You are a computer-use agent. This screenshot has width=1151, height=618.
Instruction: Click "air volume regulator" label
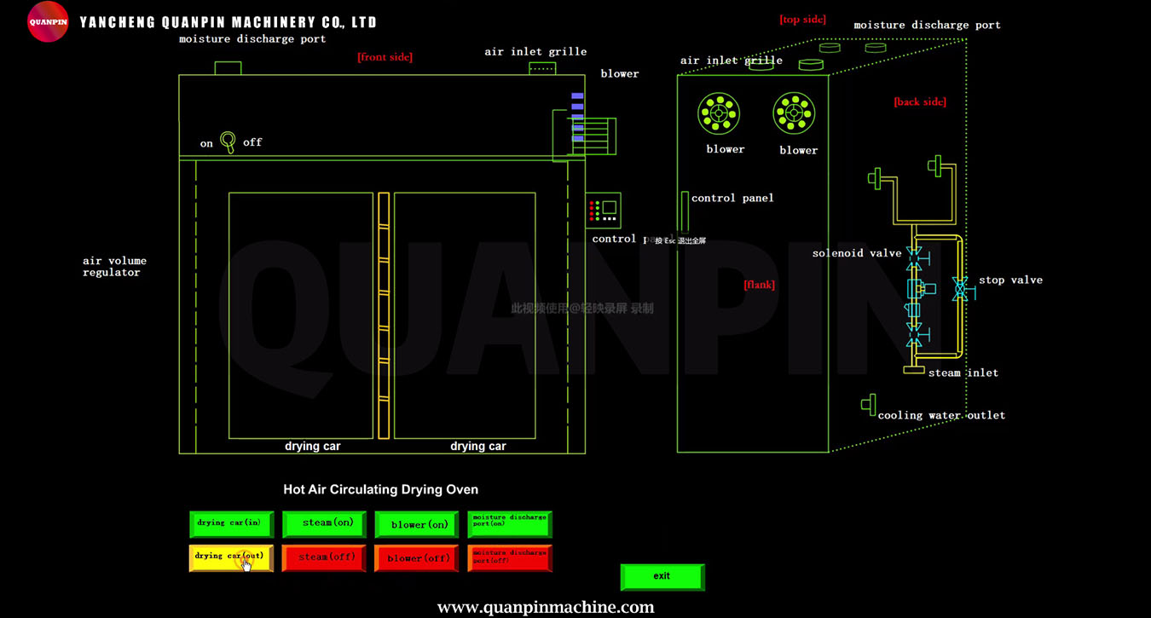click(114, 267)
